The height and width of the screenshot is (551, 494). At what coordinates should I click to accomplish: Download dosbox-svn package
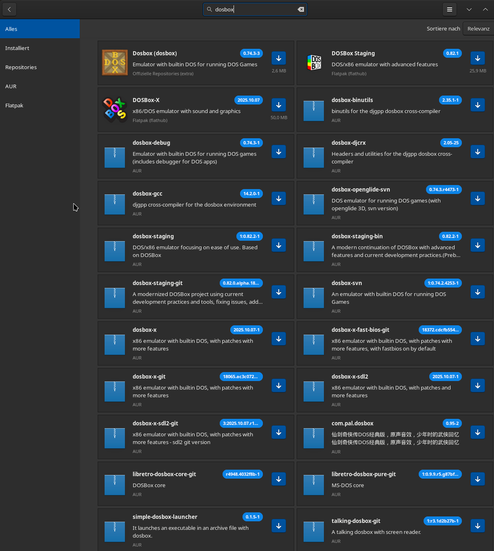tap(478, 292)
